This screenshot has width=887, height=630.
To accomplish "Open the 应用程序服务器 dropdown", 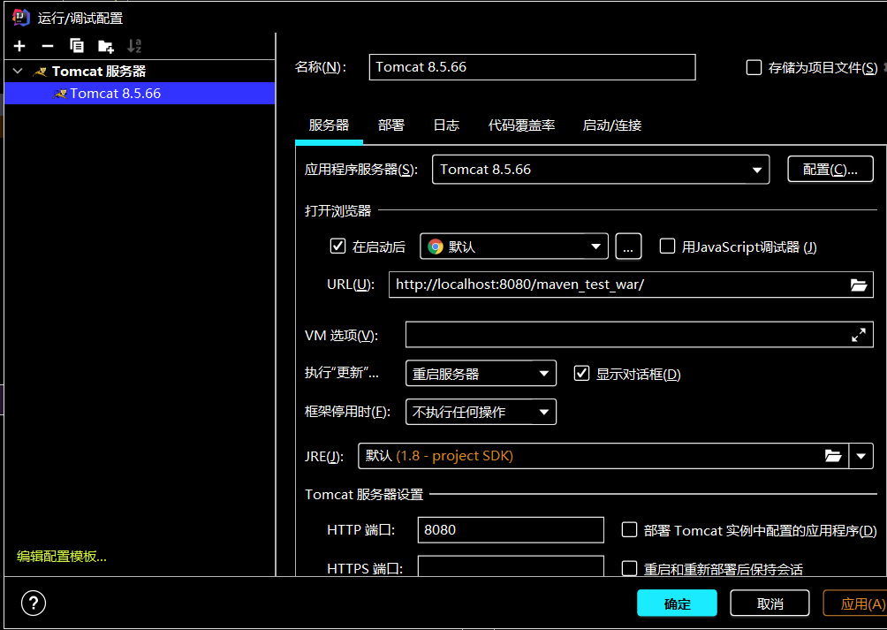I will [601, 170].
